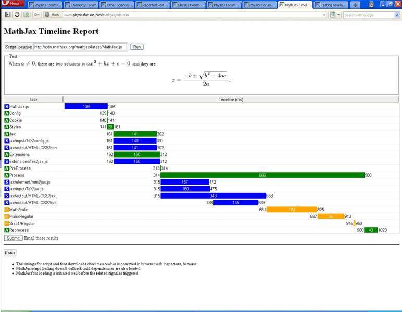402x312 pixels.
Task: Click the F icon beside Main/Regular
Action: 7,217
